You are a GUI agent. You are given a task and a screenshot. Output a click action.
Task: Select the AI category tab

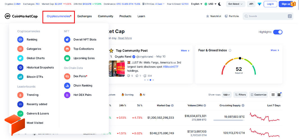click(142, 95)
